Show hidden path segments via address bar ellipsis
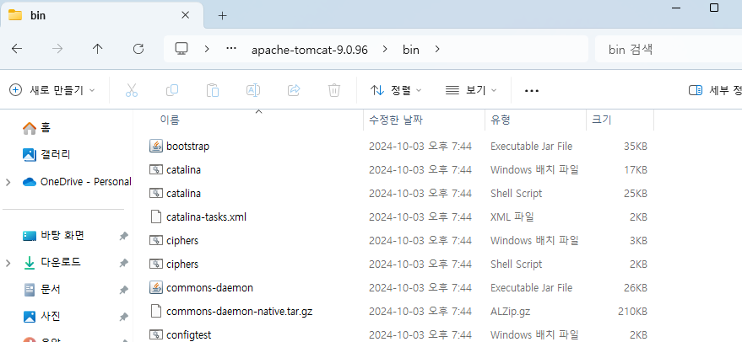This screenshot has height=342, width=742. [x=231, y=49]
